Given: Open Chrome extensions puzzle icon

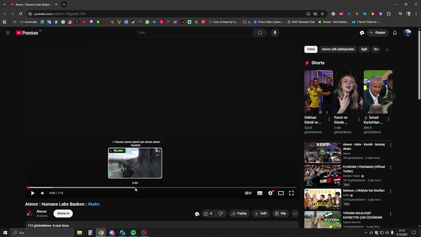Looking at the screenshot, I should pyautogui.click(x=389, y=14).
